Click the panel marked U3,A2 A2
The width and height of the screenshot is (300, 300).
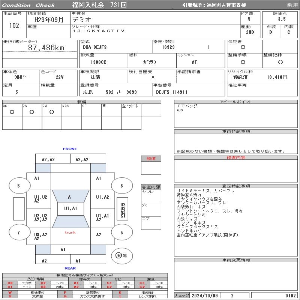[x=39, y=236]
